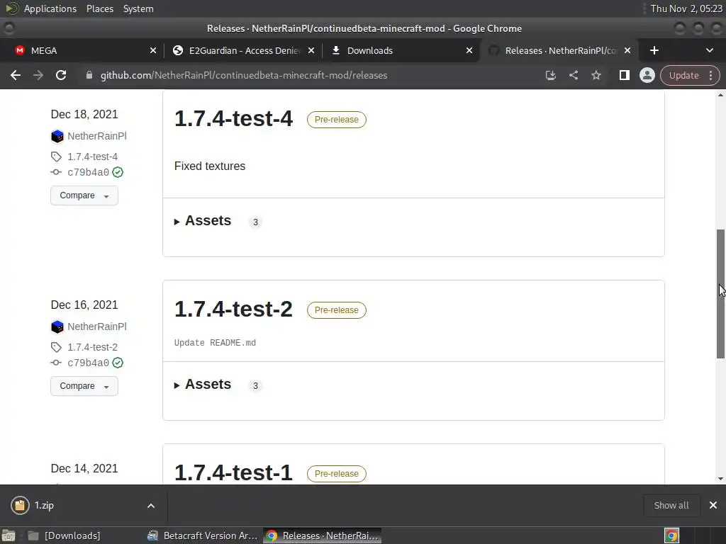The height and width of the screenshot is (544, 726).
Task: Expand Assets for release 1.7.4-test-2
Action: [203, 385]
